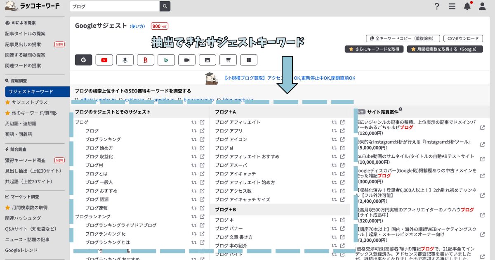Select サジェストキーワード sidebar item
The width and height of the screenshot is (495, 260).
pos(37,92)
